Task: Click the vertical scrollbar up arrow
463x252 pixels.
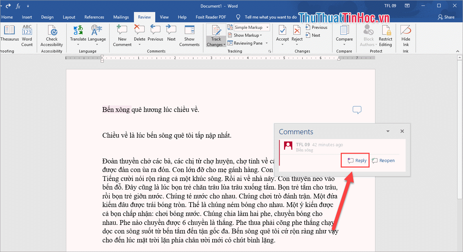Action: click(460, 57)
